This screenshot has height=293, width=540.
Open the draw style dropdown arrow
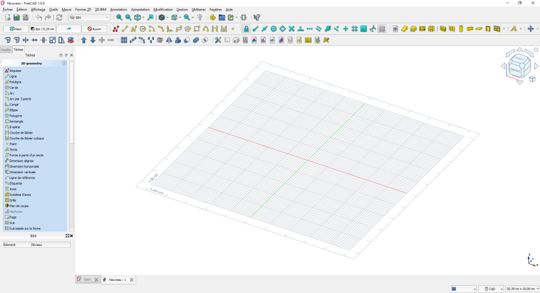pos(167,17)
